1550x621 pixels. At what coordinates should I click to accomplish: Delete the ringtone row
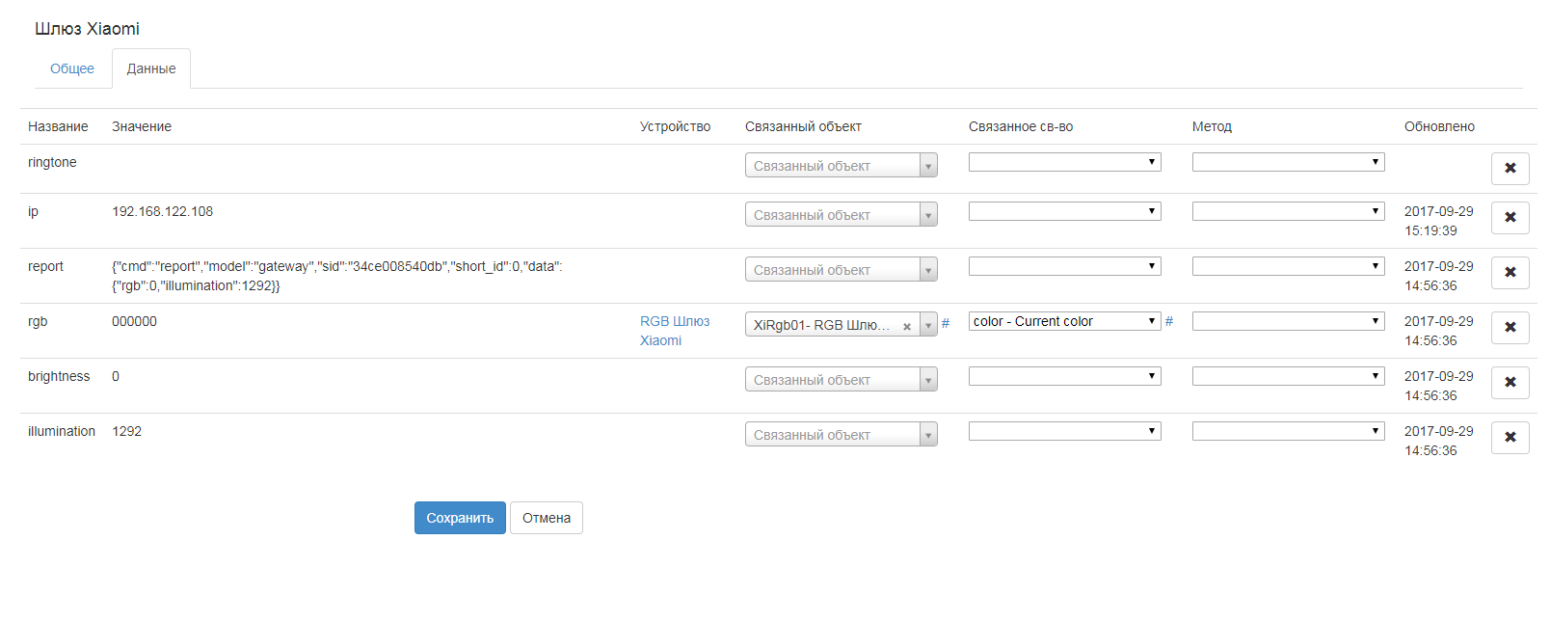coord(1510,169)
